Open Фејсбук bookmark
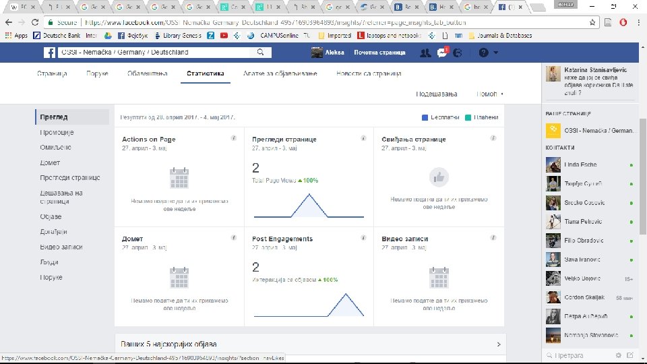 133,36
